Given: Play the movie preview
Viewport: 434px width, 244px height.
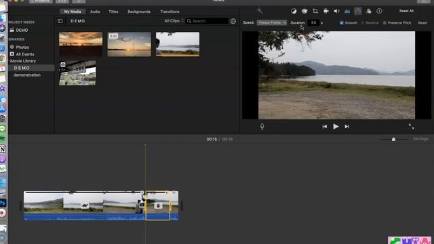Looking at the screenshot, I should [x=336, y=127].
